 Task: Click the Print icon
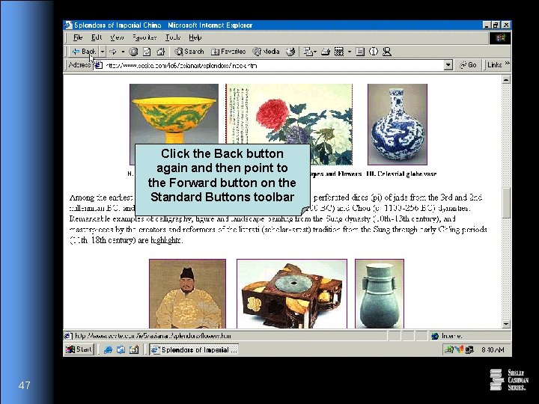(325, 52)
